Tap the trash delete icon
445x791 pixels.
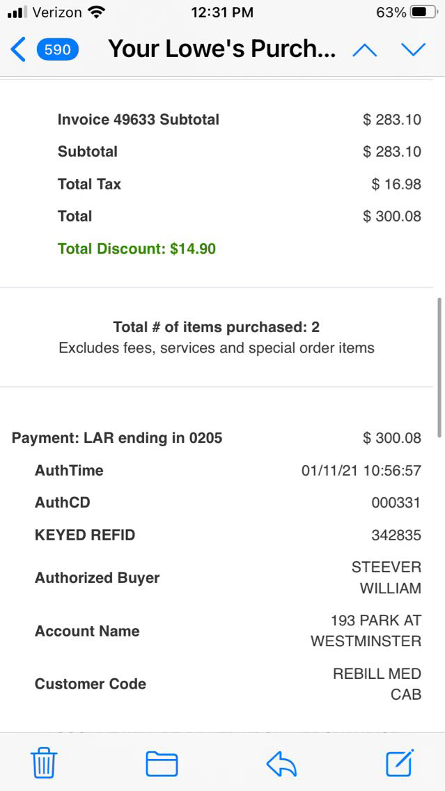[44, 763]
